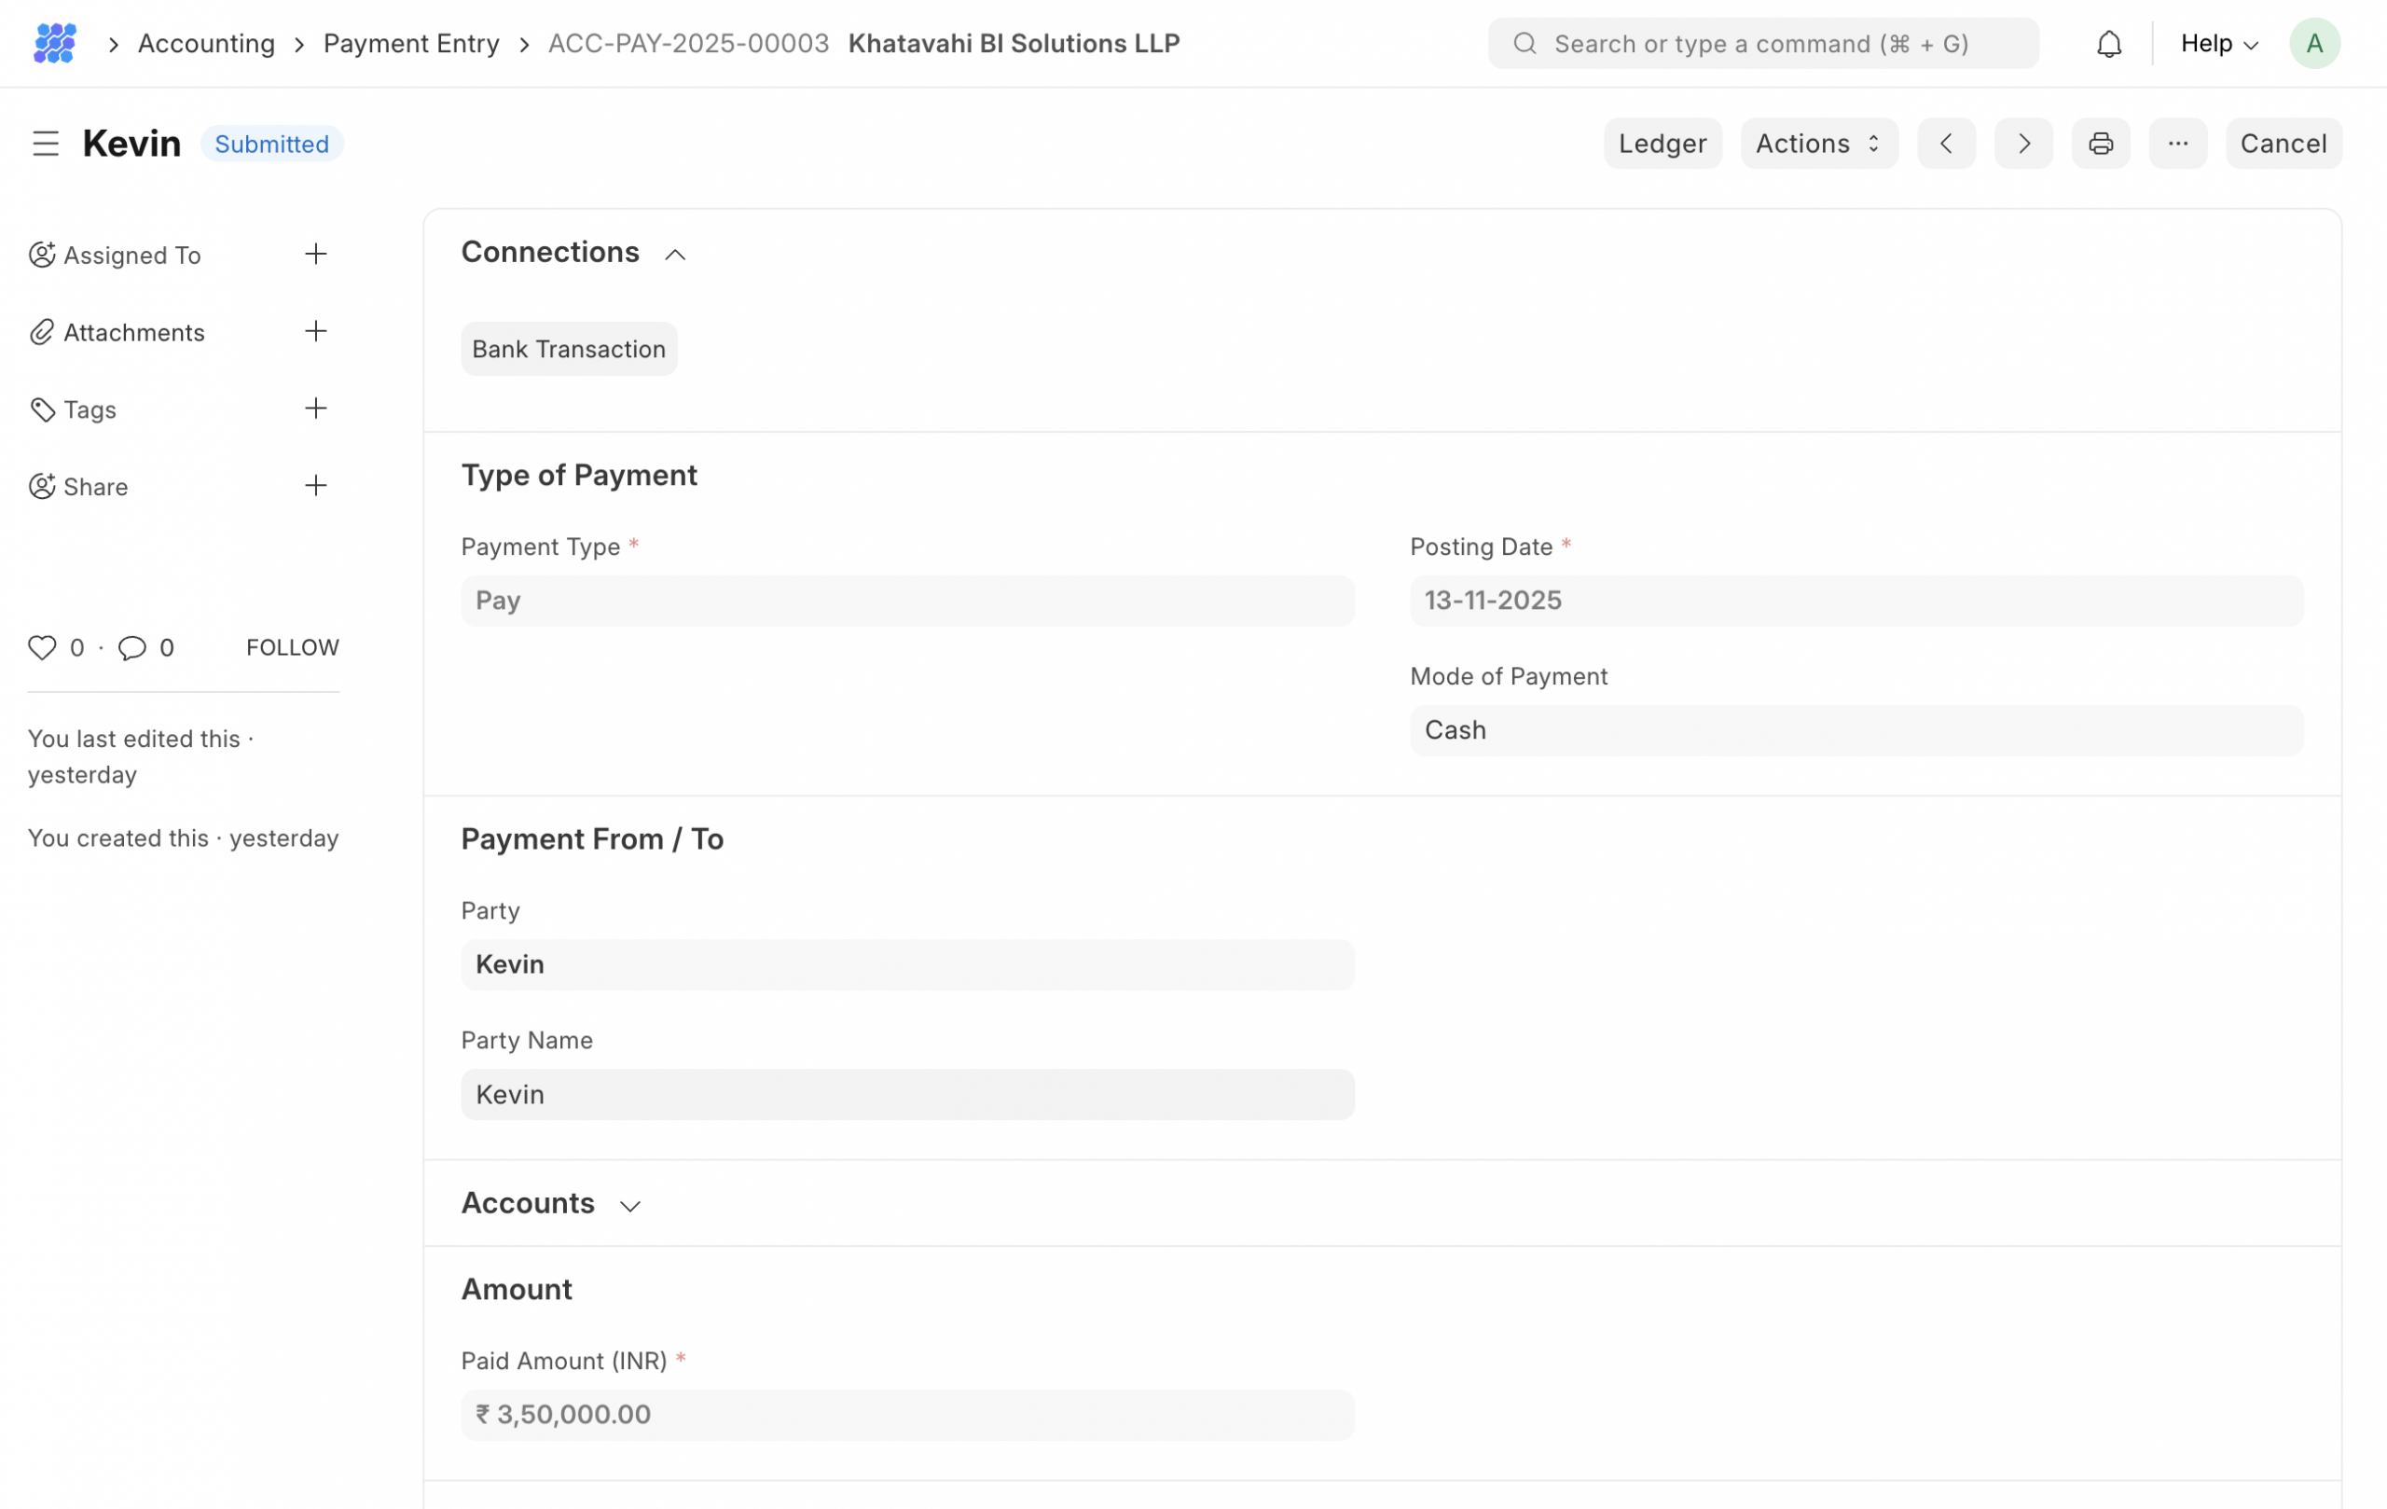Like the document with heart icon
The width and height of the screenshot is (2387, 1509).
click(42, 647)
